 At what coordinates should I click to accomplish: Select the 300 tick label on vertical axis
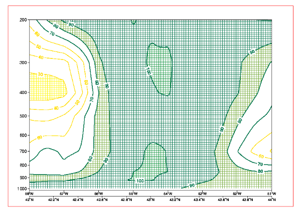[x=23, y=63]
